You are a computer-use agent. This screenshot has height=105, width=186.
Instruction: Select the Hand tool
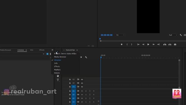pyautogui.click(x=58, y=76)
